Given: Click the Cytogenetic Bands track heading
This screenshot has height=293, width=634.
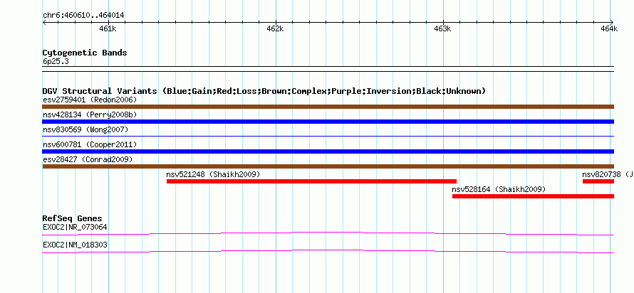Looking at the screenshot, I should (85, 53).
